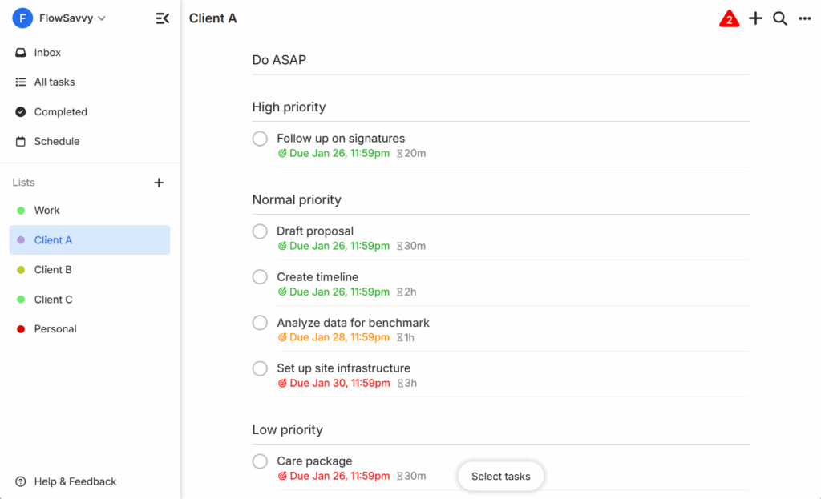
Task: Collapse the High priority section
Action: click(289, 107)
